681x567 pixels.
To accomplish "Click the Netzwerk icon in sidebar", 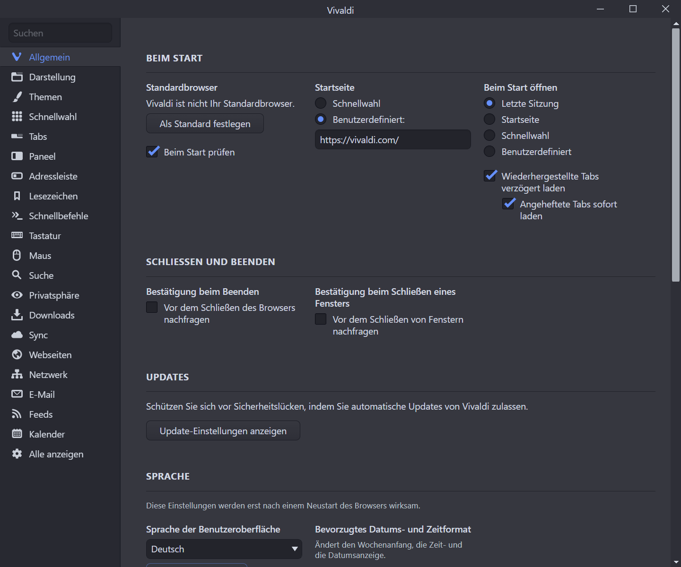I will coord(17,375).
